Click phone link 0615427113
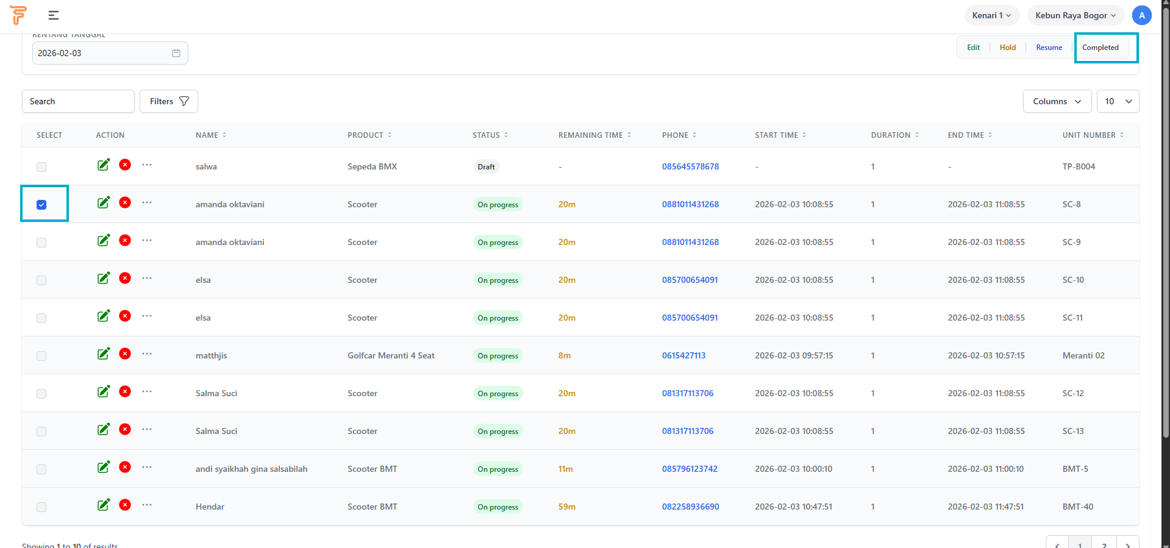The height and width of the screenshot is (548, 1170). (x=683, y=355)
